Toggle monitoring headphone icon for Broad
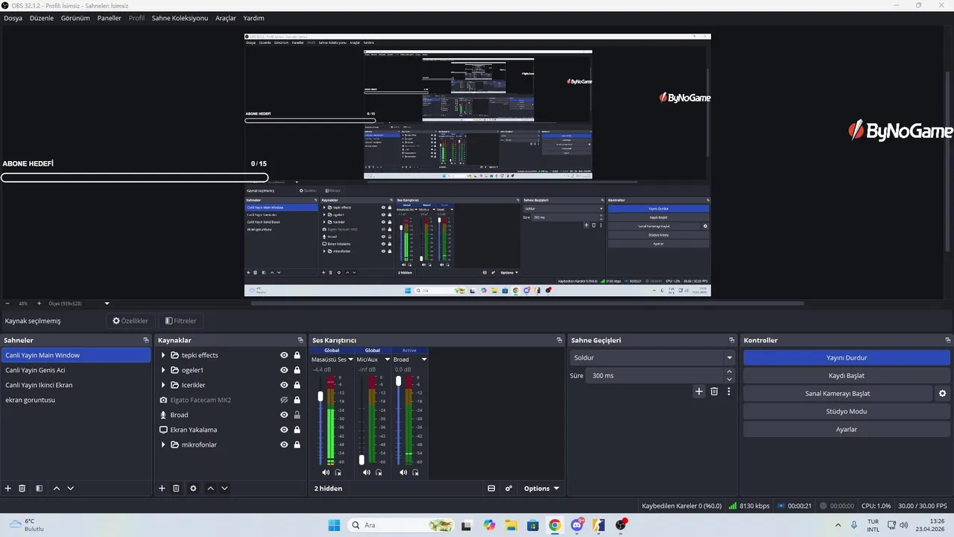Image resolution: width=954 pixels, height=537 pixels. pyautogui.click(x=416, y=472)
